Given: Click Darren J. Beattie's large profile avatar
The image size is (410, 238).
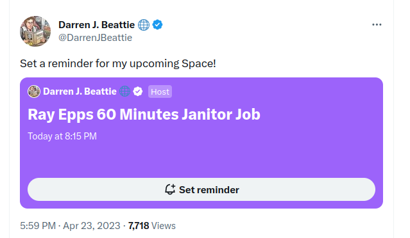Looking at the screenshot, I should [x=35, y=31].
